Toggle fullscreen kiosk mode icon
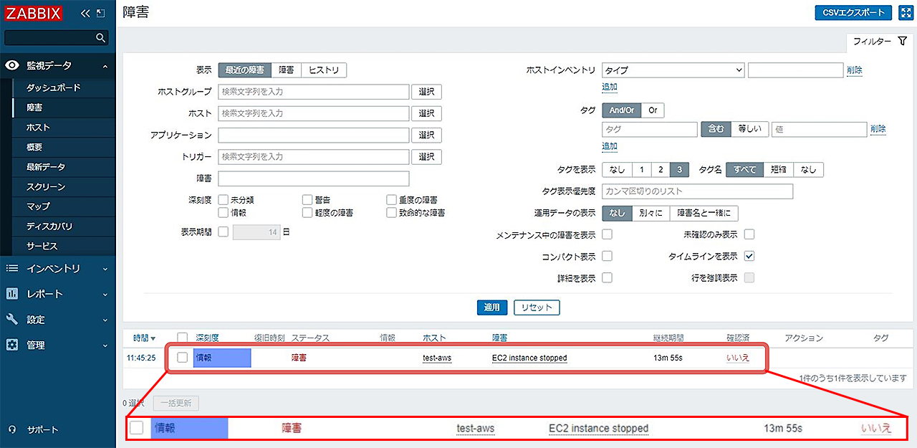The image size is (917, 448). point(905,13)
